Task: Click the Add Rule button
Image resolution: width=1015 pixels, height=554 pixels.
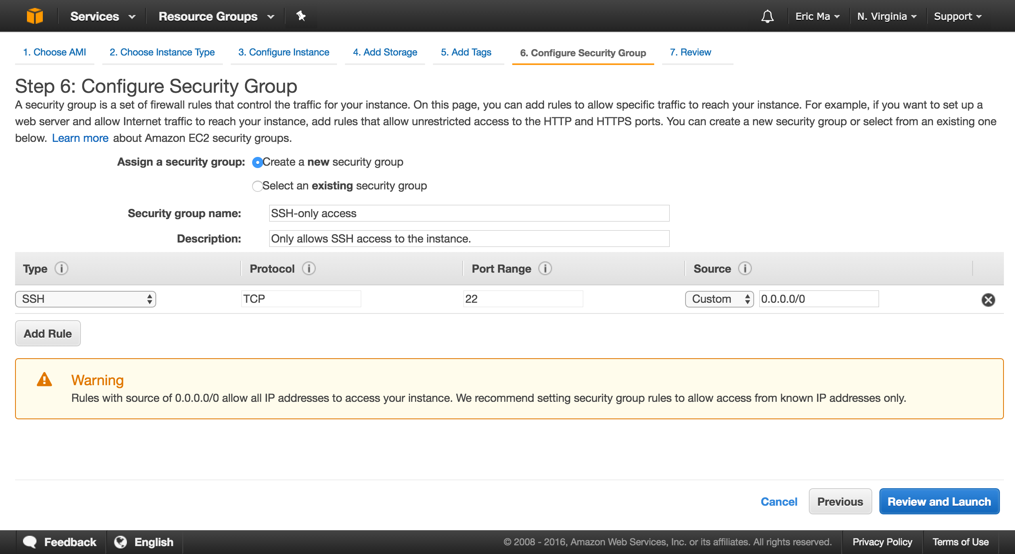Action: [48, 333]
